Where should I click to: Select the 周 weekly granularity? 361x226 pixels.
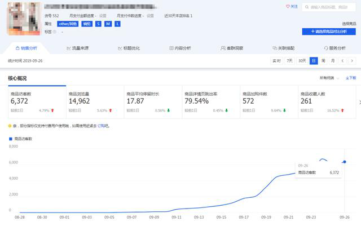pyautogui.click(x=323, y=61)
